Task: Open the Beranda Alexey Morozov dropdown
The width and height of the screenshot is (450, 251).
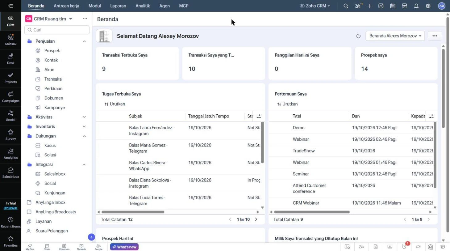Action: click(x=395, y=36)
